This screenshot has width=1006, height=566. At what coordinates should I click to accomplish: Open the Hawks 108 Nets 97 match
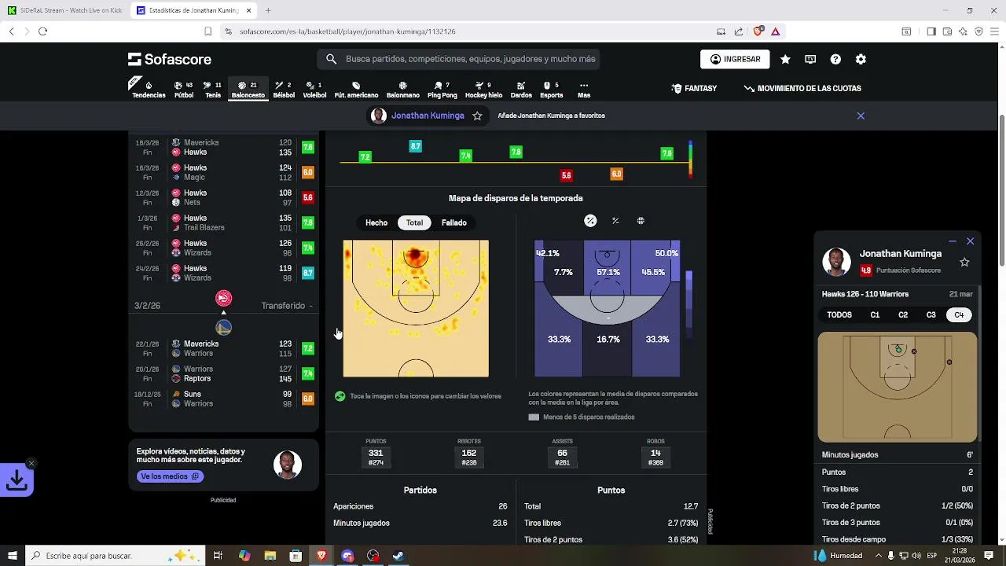pyautogui.click(x=223, y=198)
